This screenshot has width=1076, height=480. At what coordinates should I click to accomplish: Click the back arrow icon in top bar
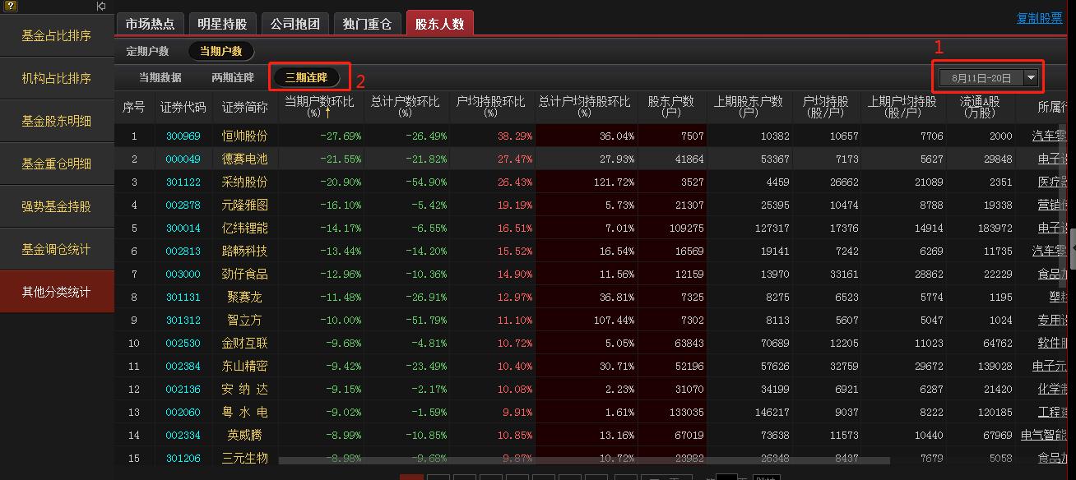(x=100, y=7)
